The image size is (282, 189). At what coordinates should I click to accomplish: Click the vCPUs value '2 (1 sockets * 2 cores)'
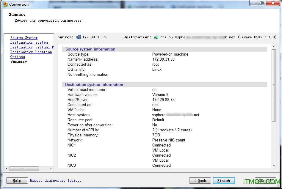(172, 130)
